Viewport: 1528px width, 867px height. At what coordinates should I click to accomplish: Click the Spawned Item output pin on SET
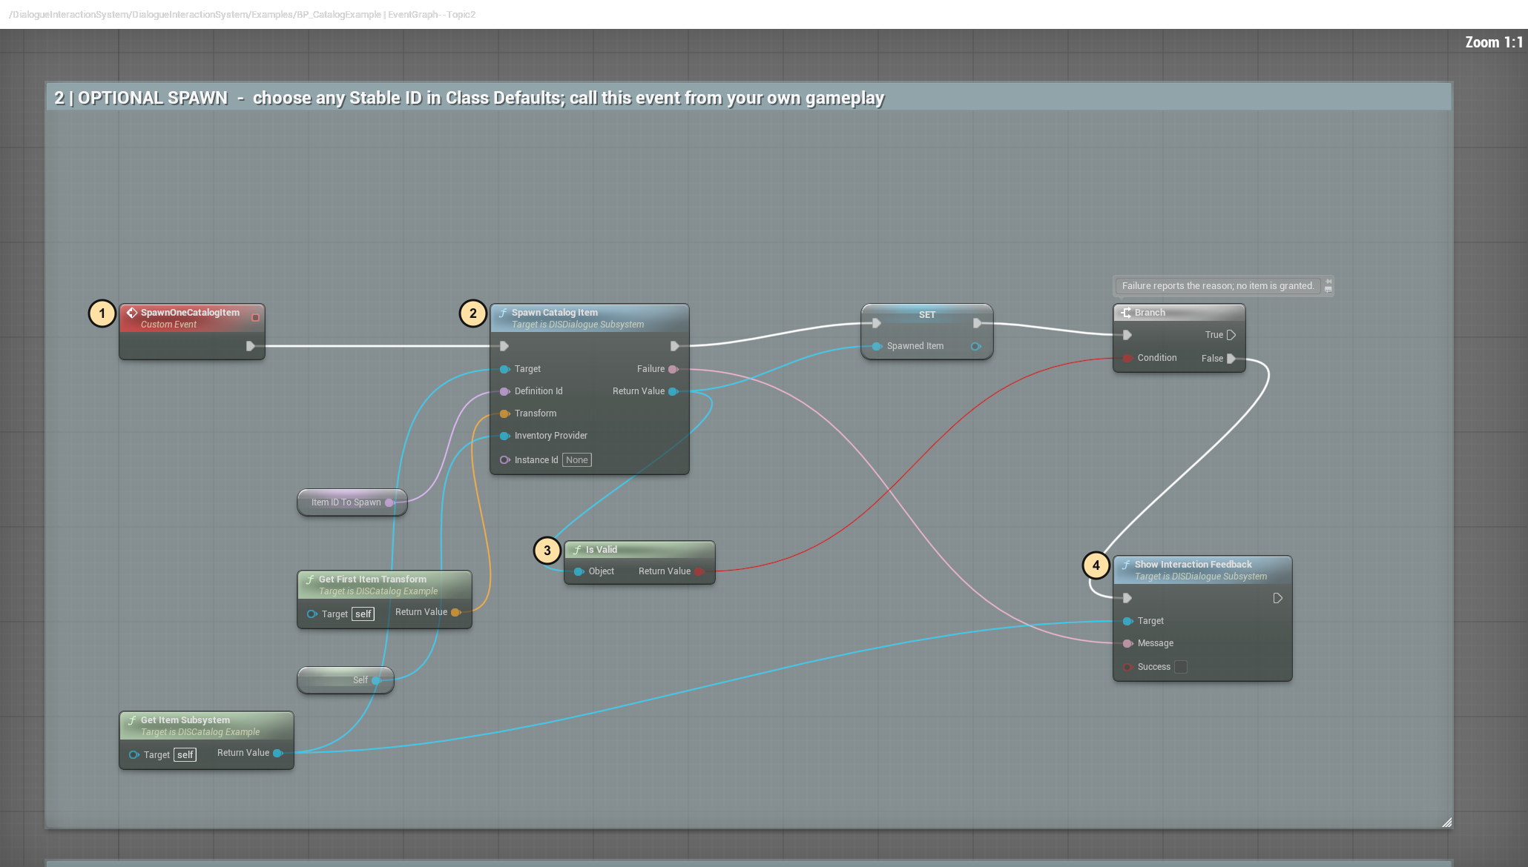tap(975, 346)
